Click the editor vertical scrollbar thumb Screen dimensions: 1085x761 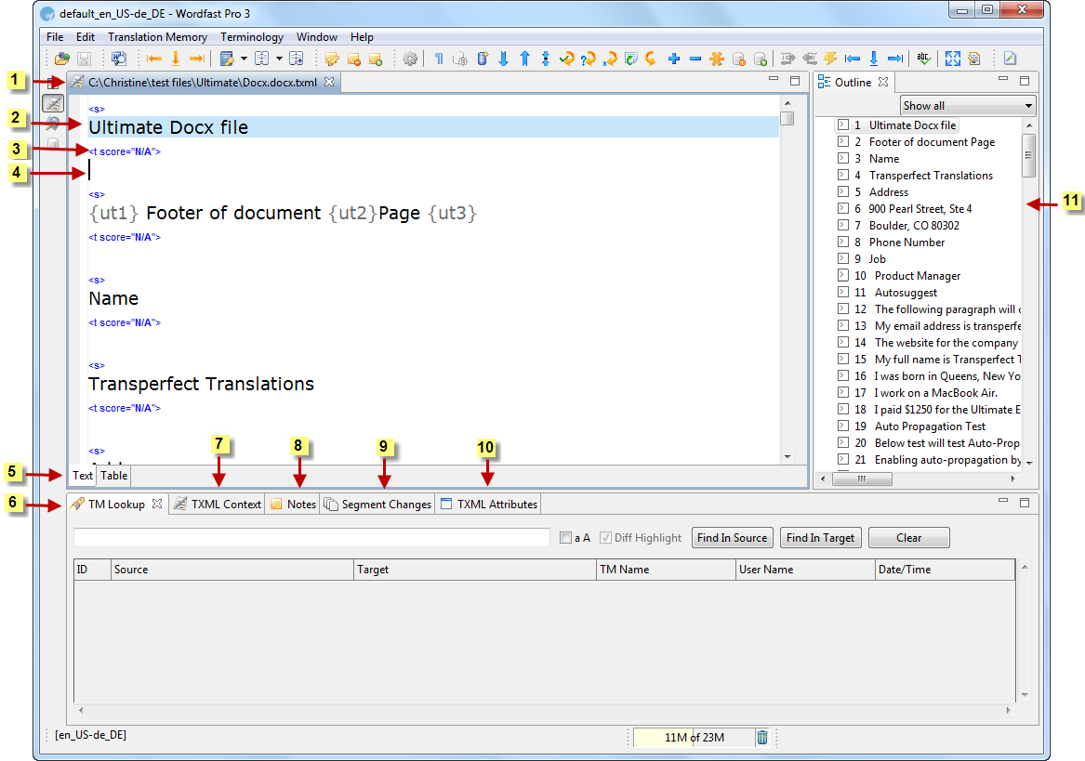point(787,118)
